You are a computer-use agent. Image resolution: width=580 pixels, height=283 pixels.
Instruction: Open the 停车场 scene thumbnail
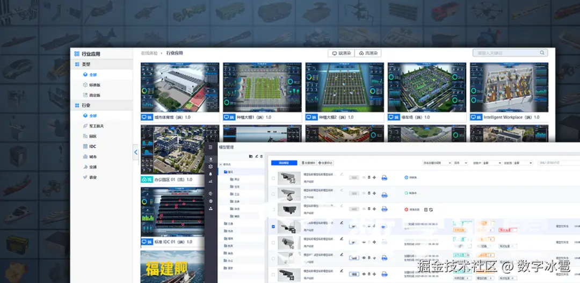click(x=427, y=88)
